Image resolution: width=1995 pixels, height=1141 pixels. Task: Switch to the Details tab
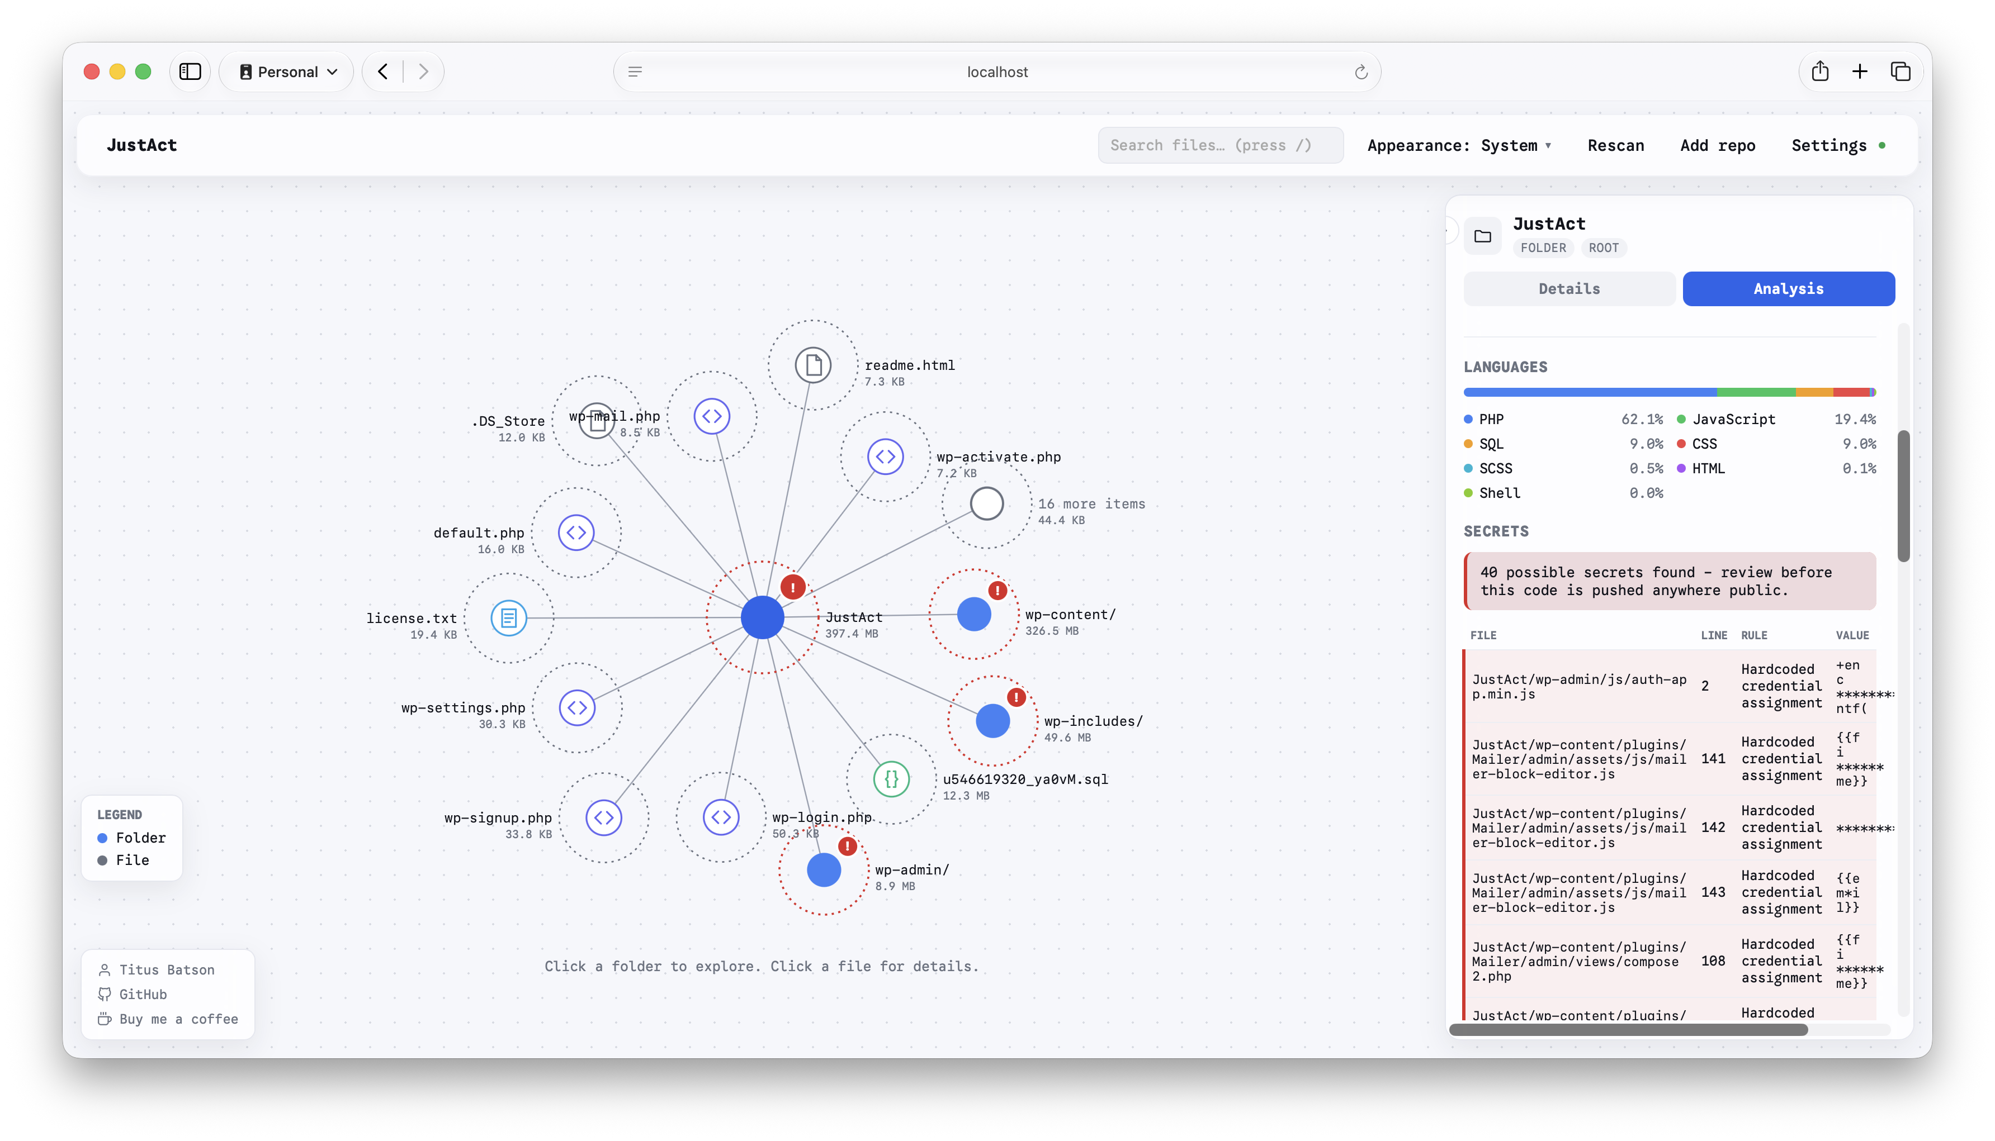1569,289
